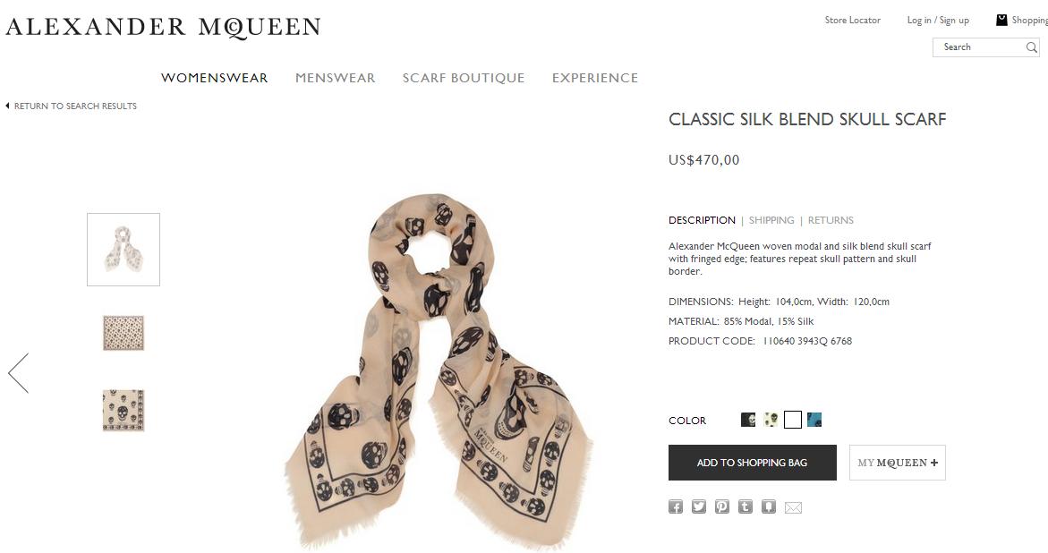Open Store Locator link

click(852, 20)
